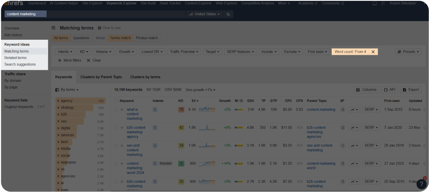The height and width of the screenshot is (192, 429).
Task: Click KD score 2 badge
Action: (x=181, y=164)
